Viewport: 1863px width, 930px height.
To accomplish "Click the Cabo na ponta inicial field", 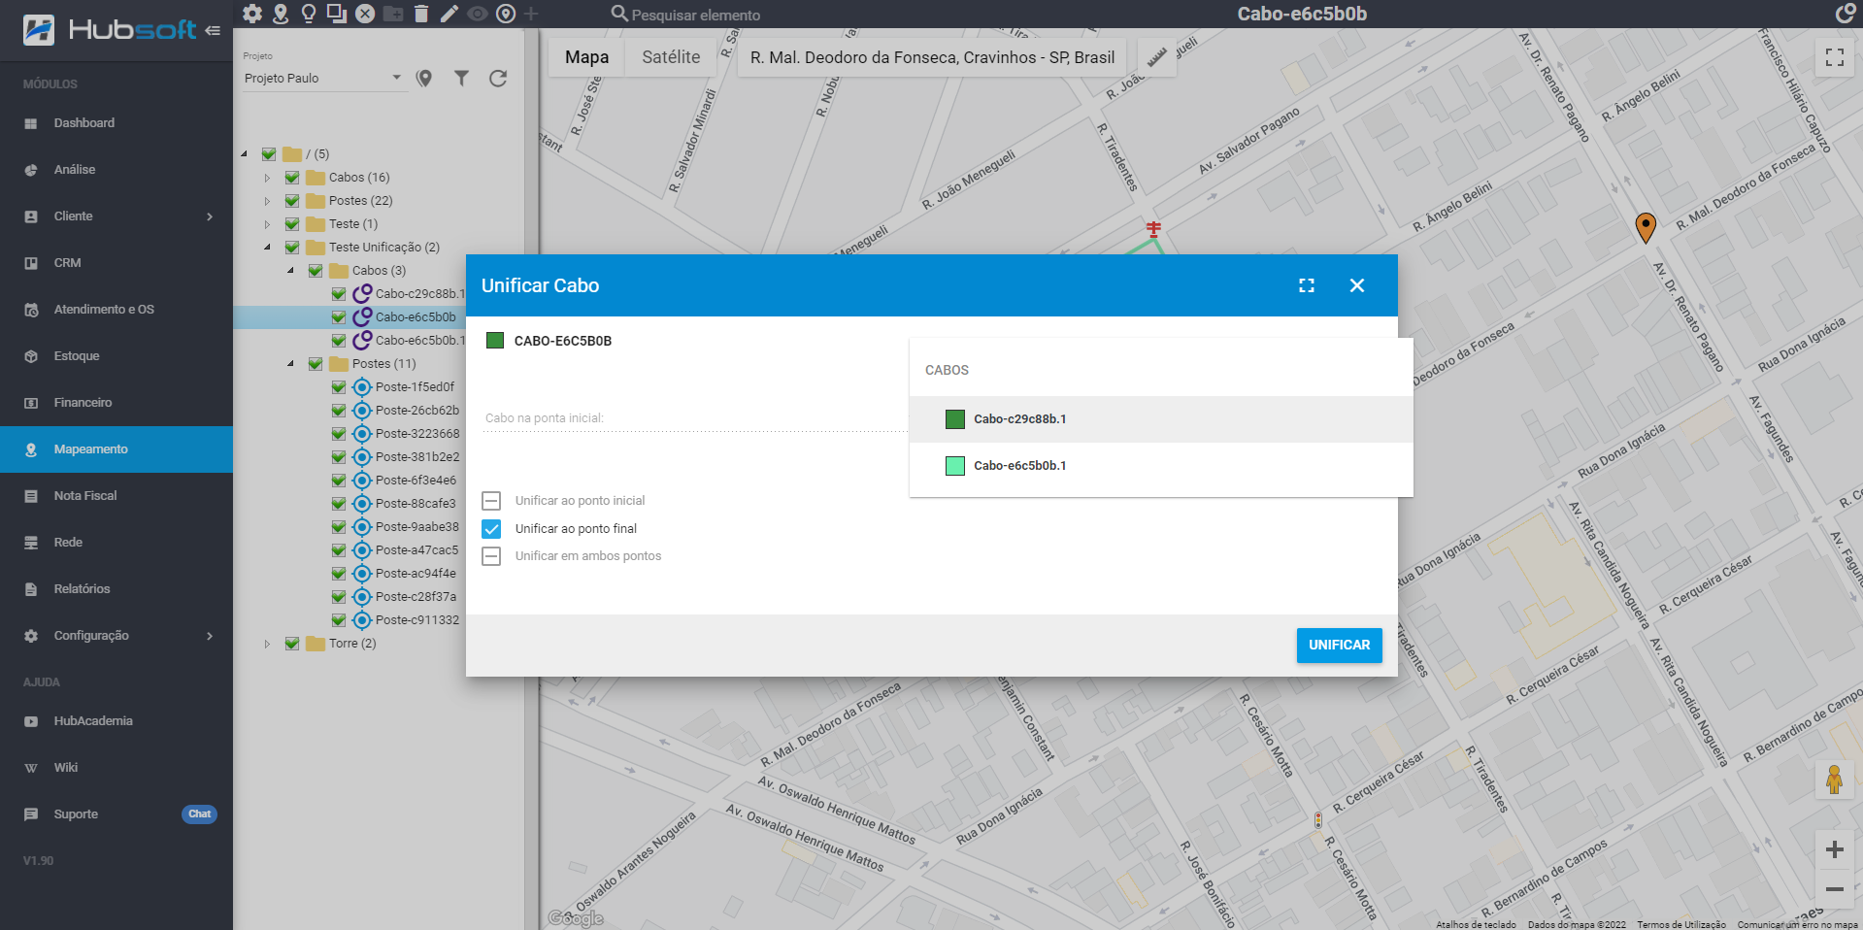I will [x=694, y=418].
